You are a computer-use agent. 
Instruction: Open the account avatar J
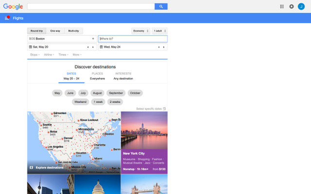tap(301, 6)
